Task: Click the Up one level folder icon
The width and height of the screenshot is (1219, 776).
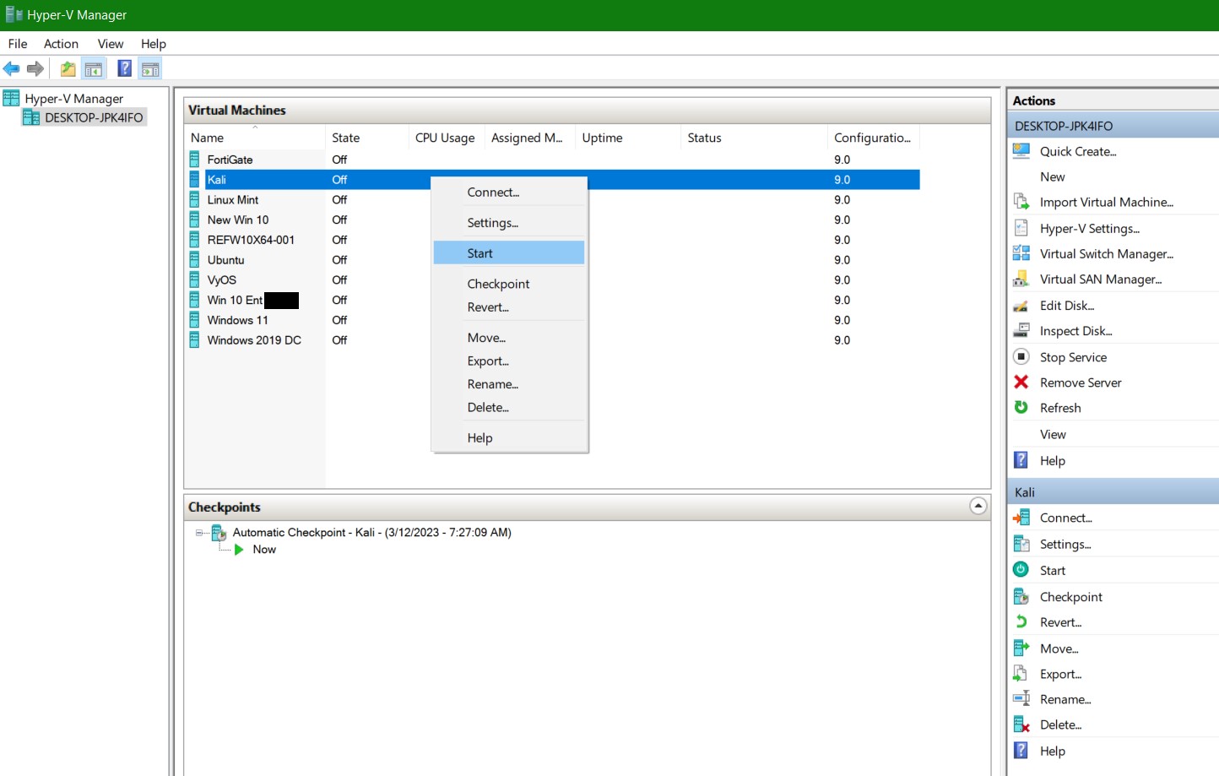Action: pyautogui.click(x=68, y=69)
